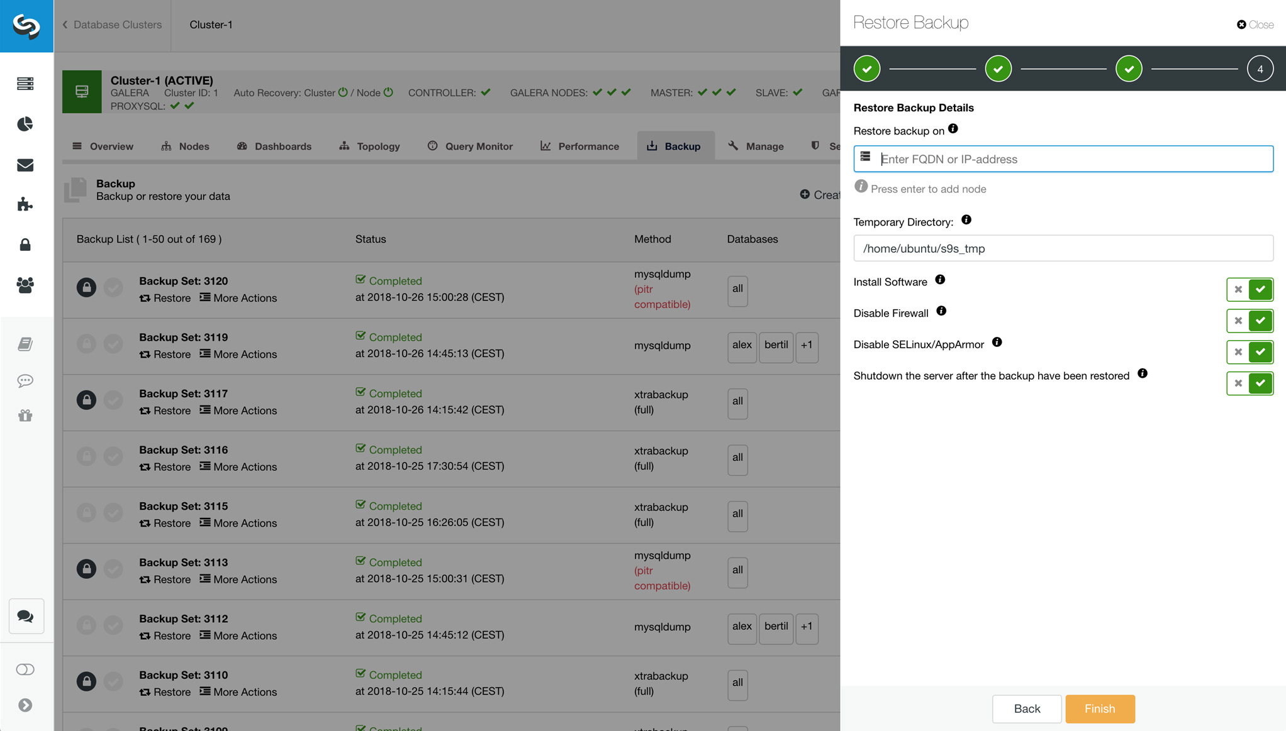Open More Actions for Backup Set 3113
1286x731 pixels.
238,580
